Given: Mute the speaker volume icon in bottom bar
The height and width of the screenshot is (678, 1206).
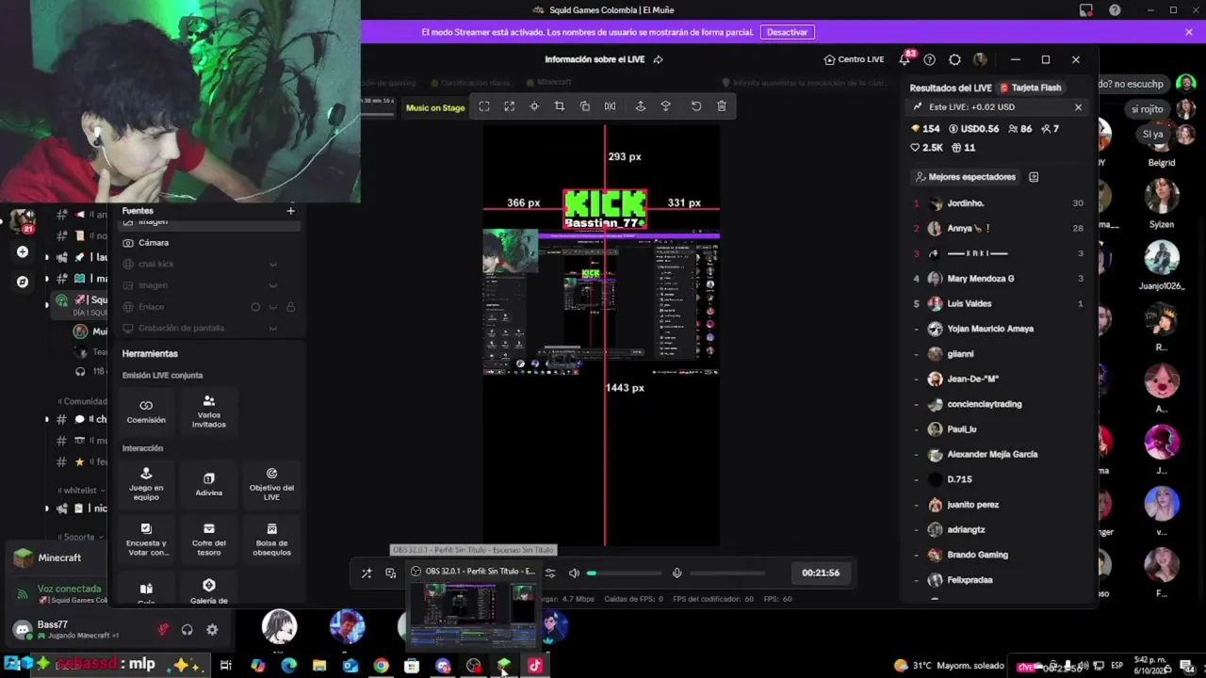Looking at the screenshot, I should click(x=574, y=573).
